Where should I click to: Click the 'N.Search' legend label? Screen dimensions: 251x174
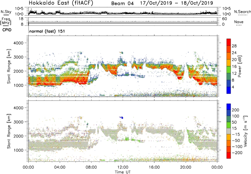pyautogui.click(x=242, y=12)
